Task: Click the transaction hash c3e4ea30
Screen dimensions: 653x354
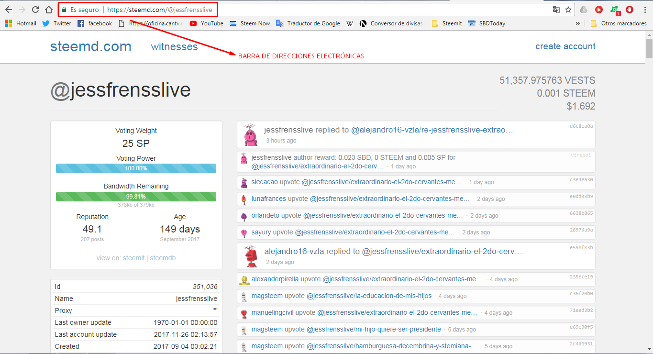Action: [581, 180]
